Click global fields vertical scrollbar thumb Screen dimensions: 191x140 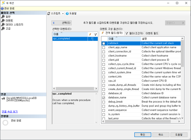pos(182,53)
